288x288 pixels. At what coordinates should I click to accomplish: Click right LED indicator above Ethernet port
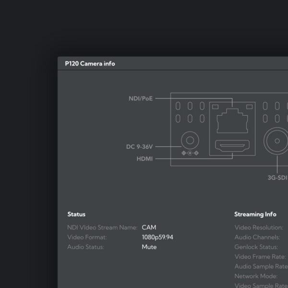pyautogui.click(x=249, y=106)
